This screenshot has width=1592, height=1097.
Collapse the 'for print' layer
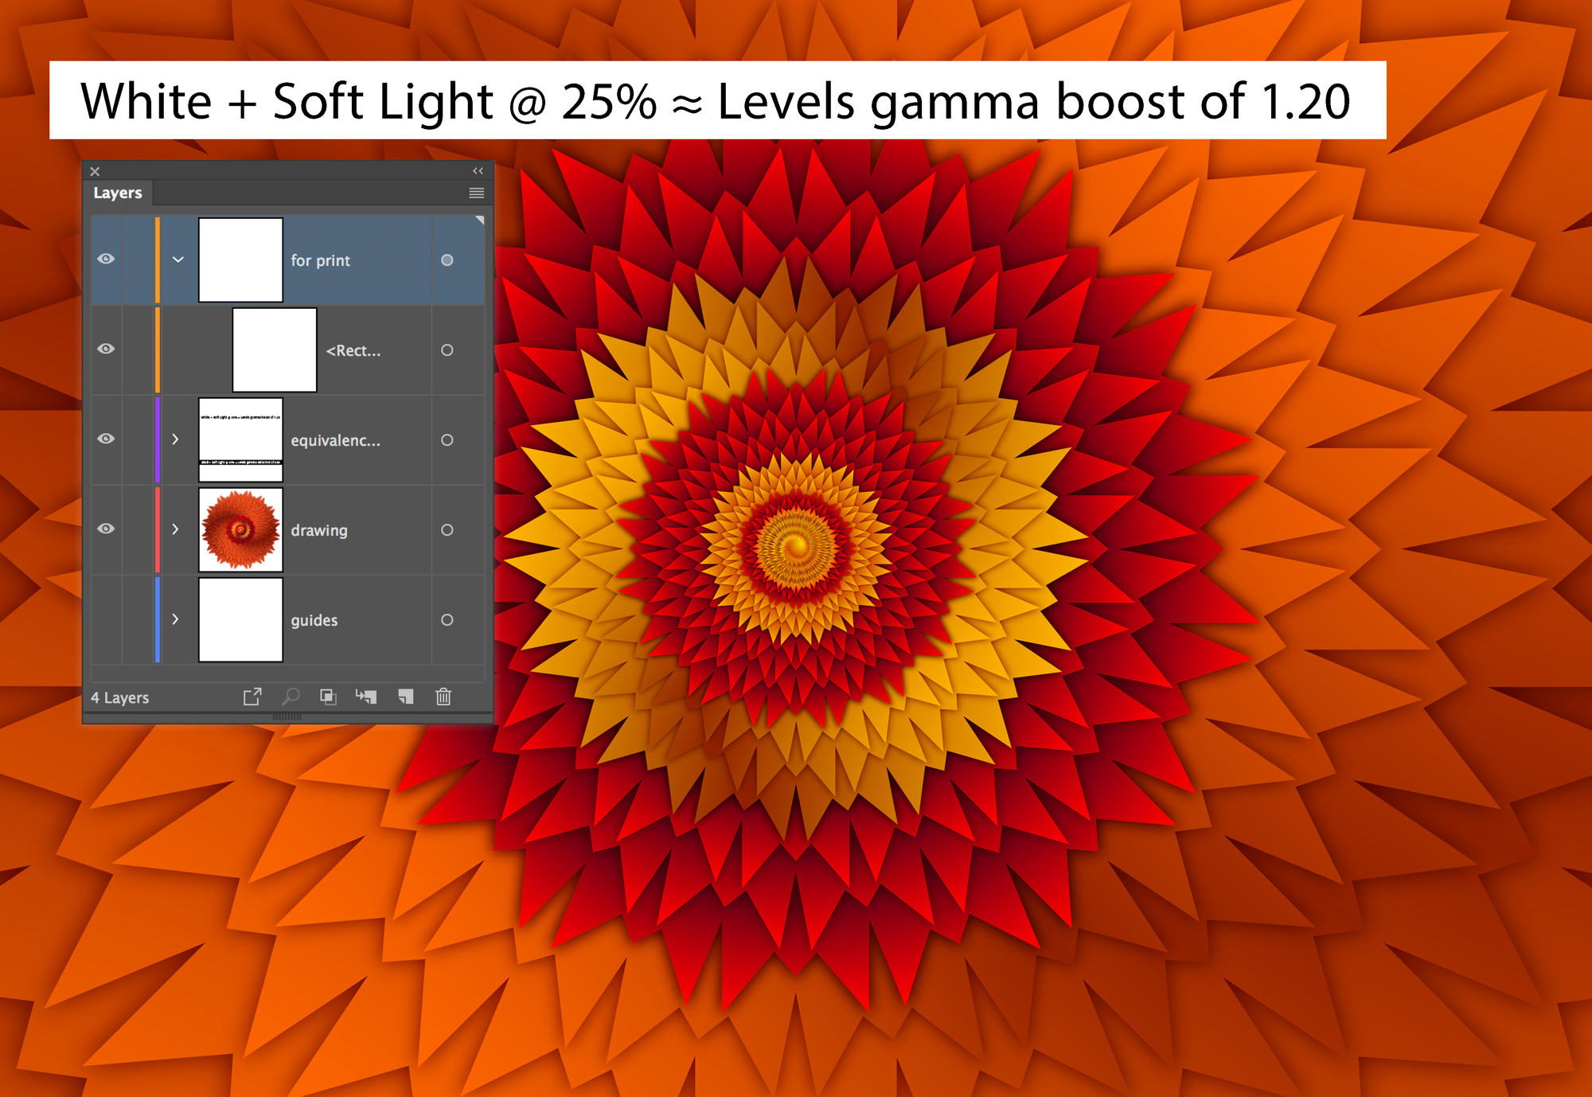click(178, 260)
